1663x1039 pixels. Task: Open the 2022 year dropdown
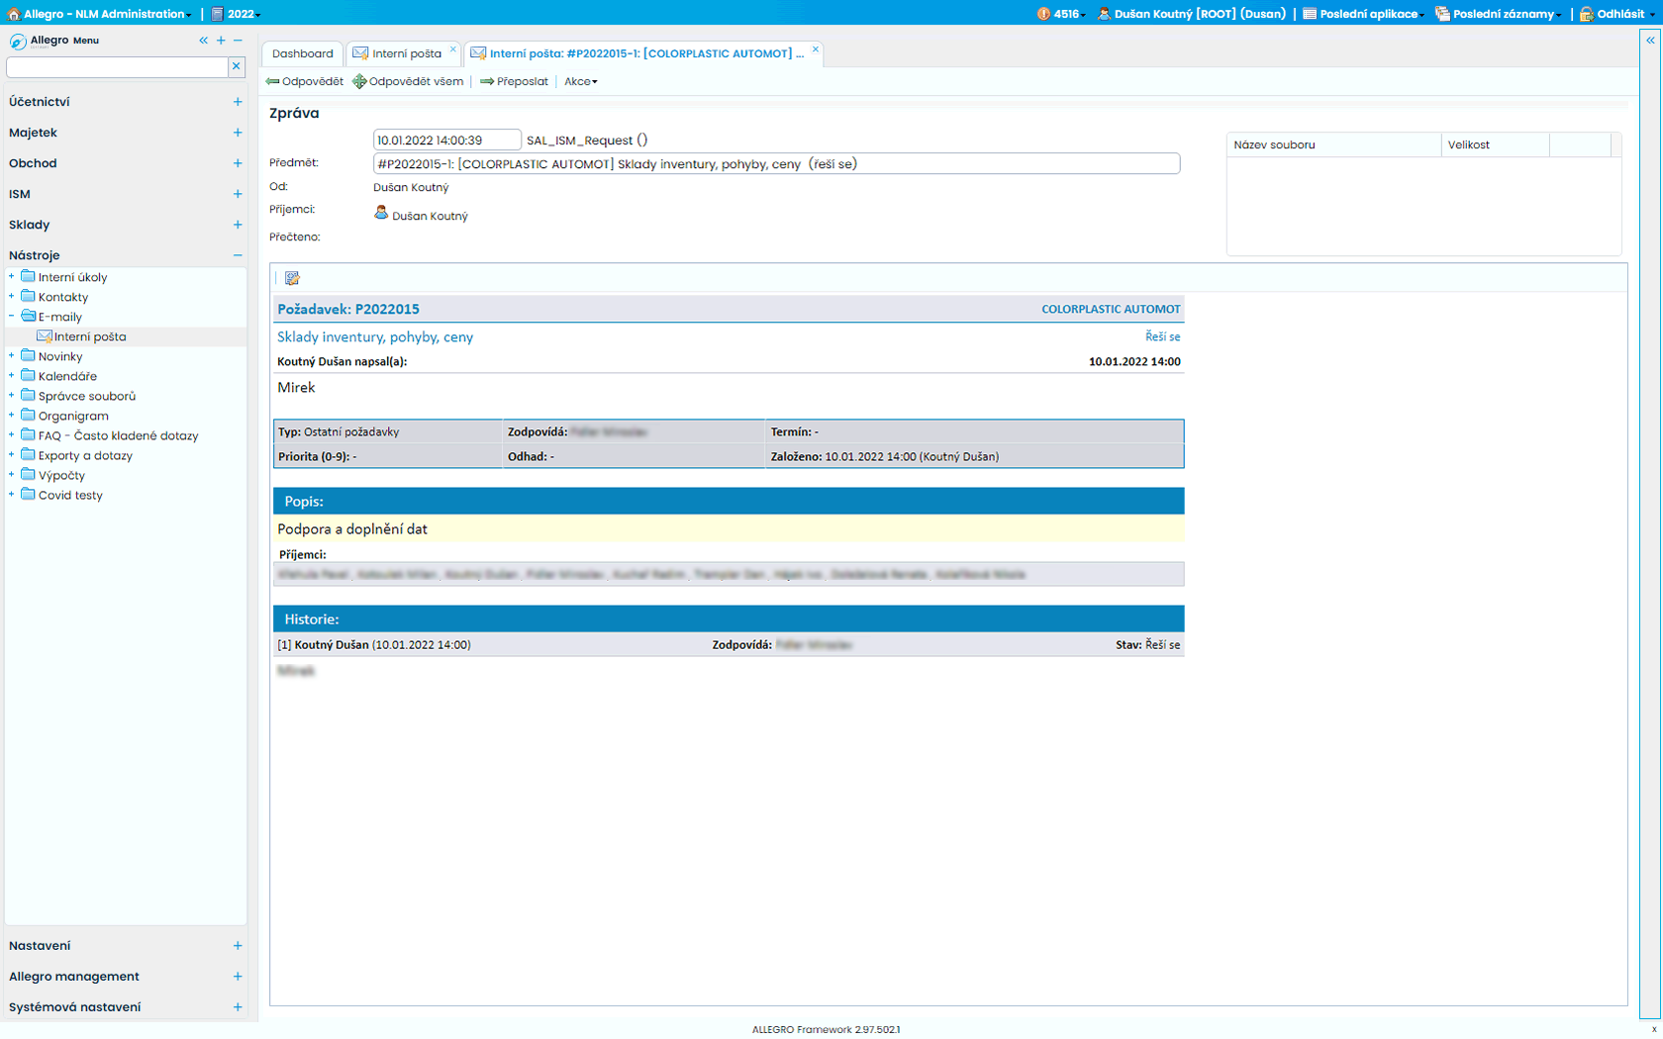pos(238,14)
